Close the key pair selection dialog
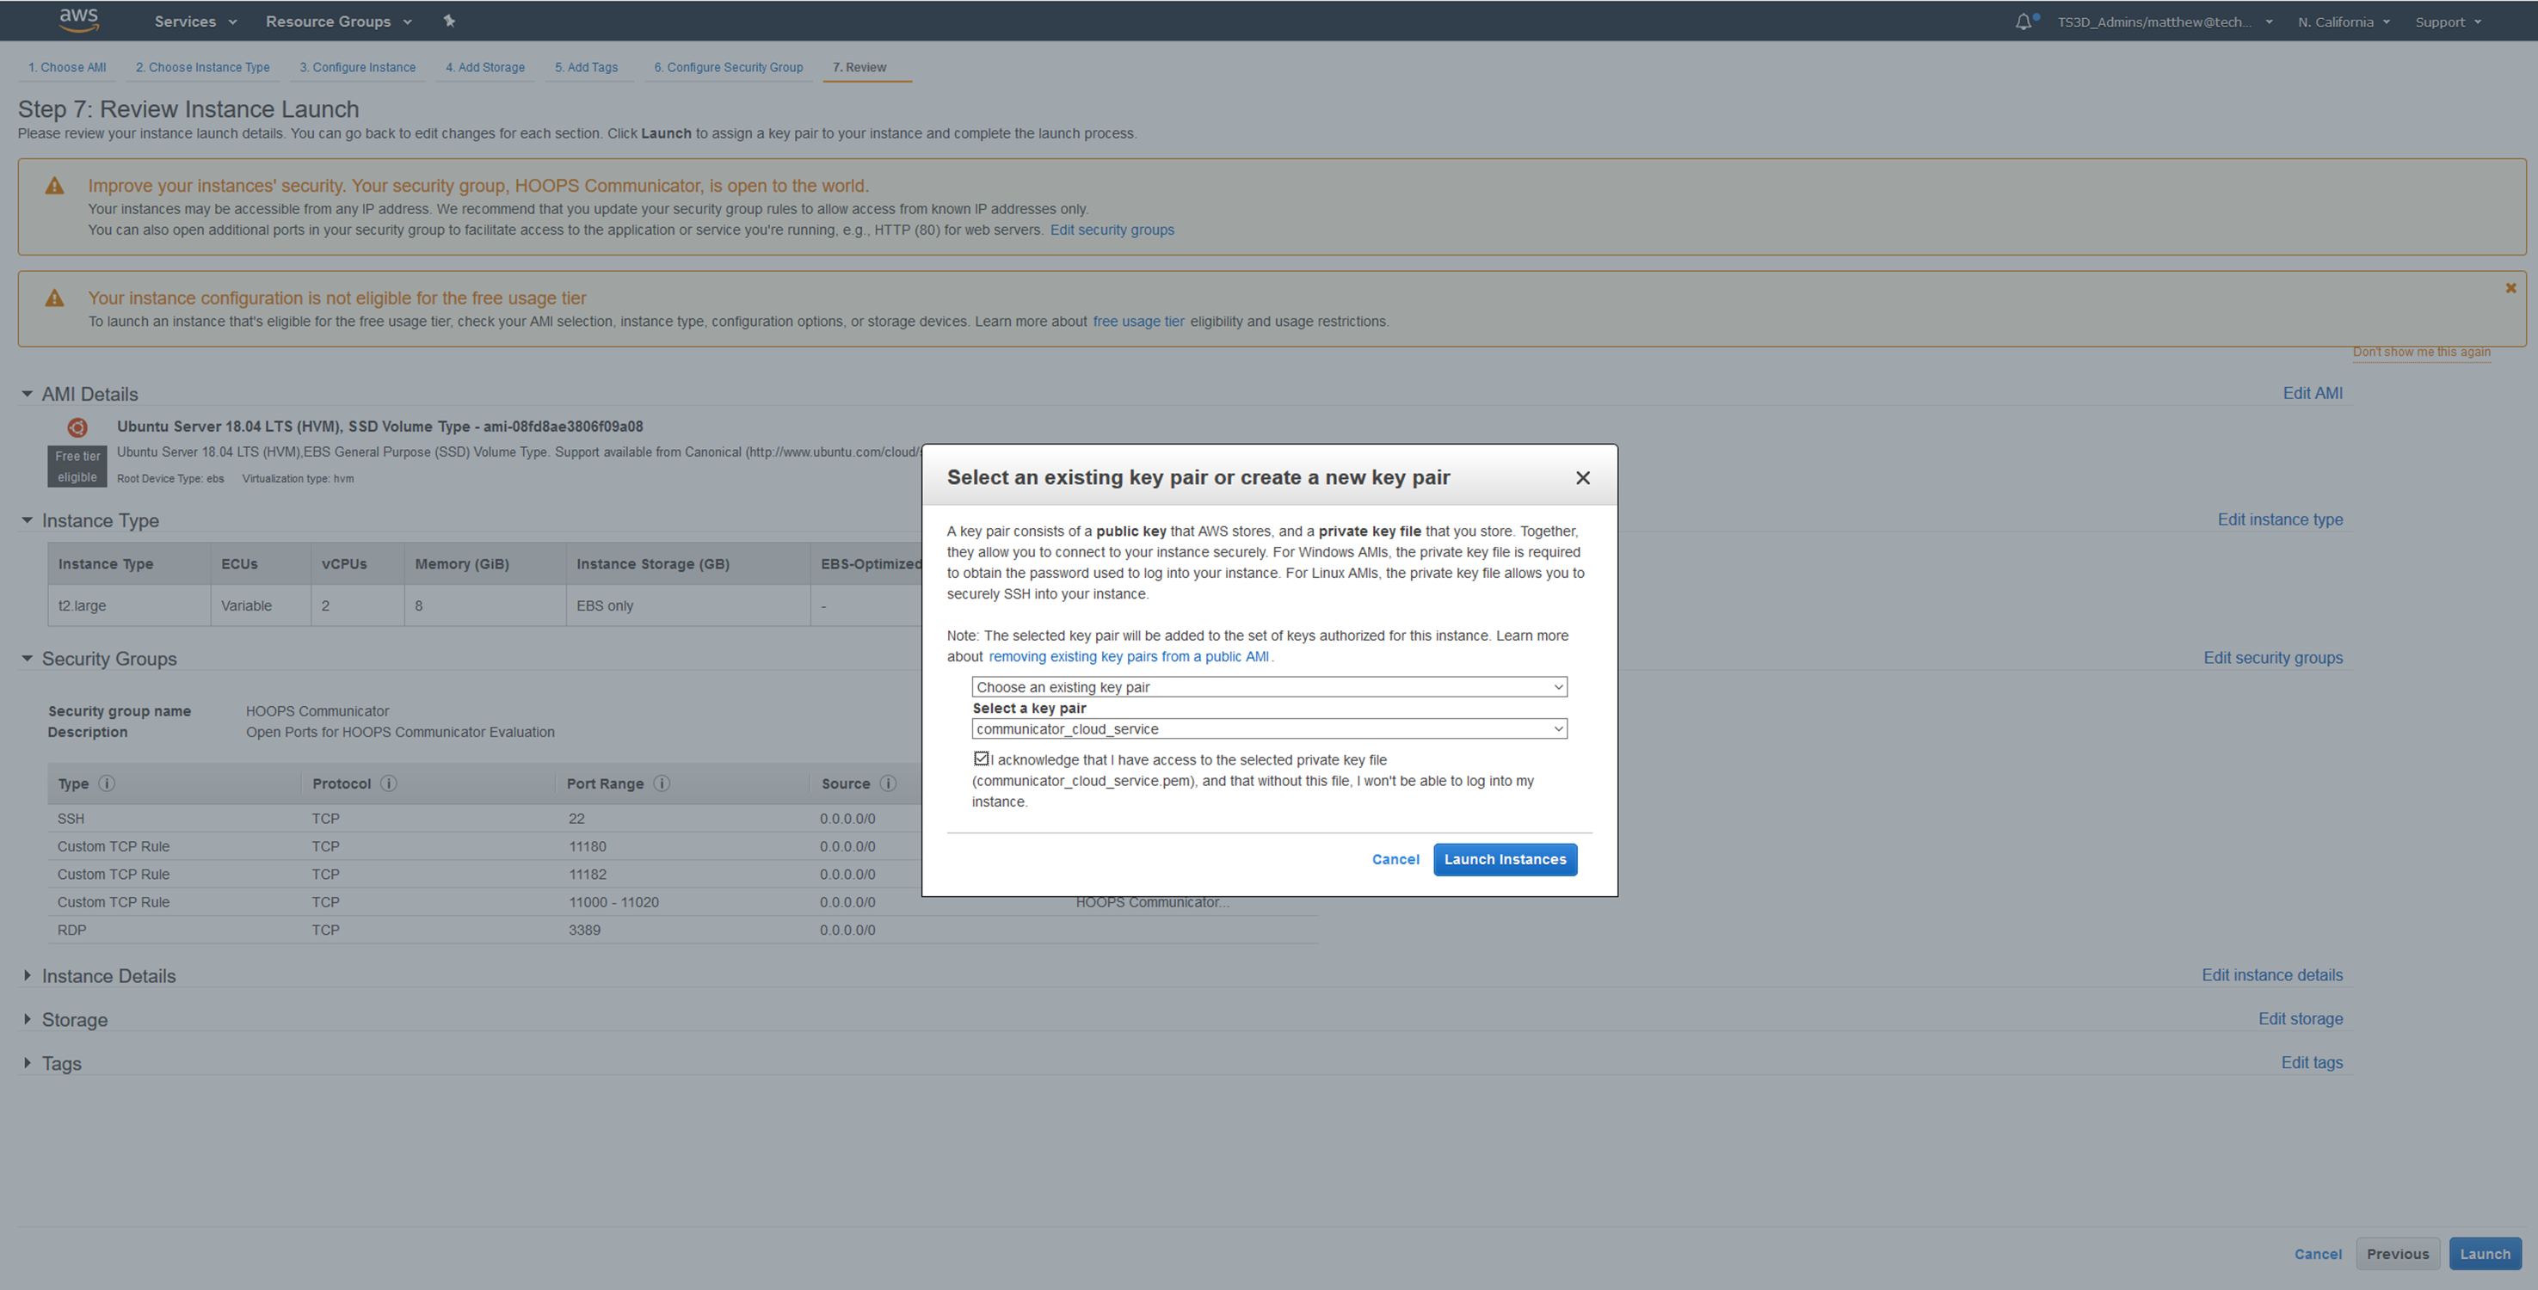 pyautogui.click(x=1583, y=477)
